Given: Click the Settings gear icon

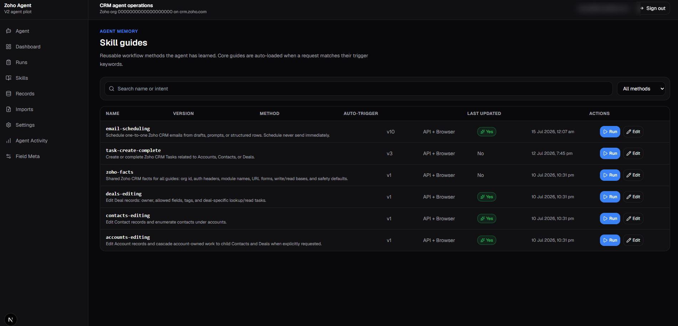Looking at the screenshot, I should (9, 125).
